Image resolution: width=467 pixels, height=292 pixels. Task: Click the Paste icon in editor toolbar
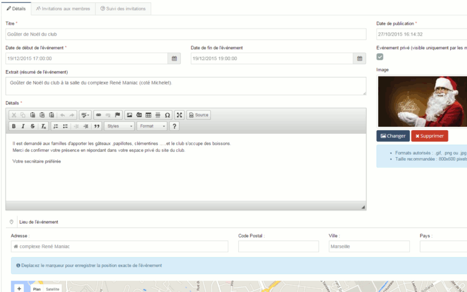33,115
